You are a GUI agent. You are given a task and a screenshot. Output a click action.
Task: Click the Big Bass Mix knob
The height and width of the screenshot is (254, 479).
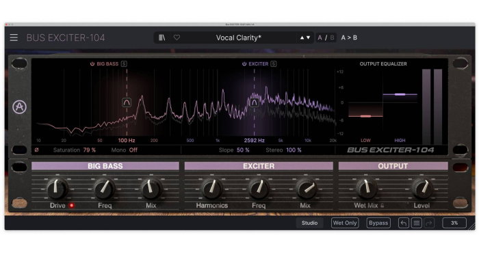(x=151, y=188)
